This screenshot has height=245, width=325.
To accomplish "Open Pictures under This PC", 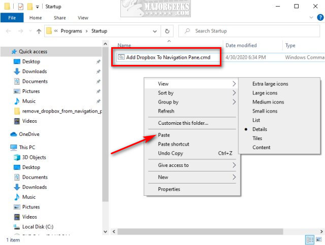I will click(x=31, y=207).
